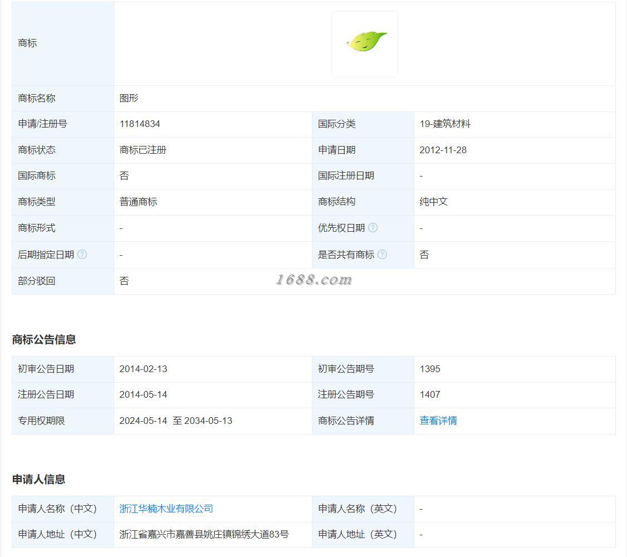Click the 专用权期限 label cell
The image size is (627, 557).
click(63, 421)
